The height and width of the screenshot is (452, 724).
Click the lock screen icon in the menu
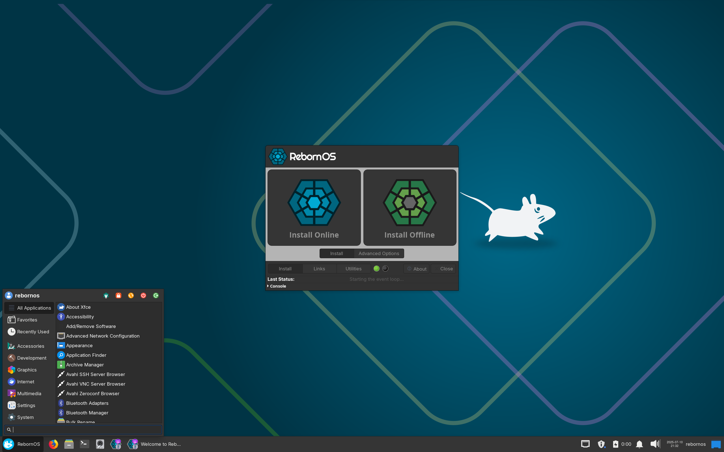click(x=118, y=295)
